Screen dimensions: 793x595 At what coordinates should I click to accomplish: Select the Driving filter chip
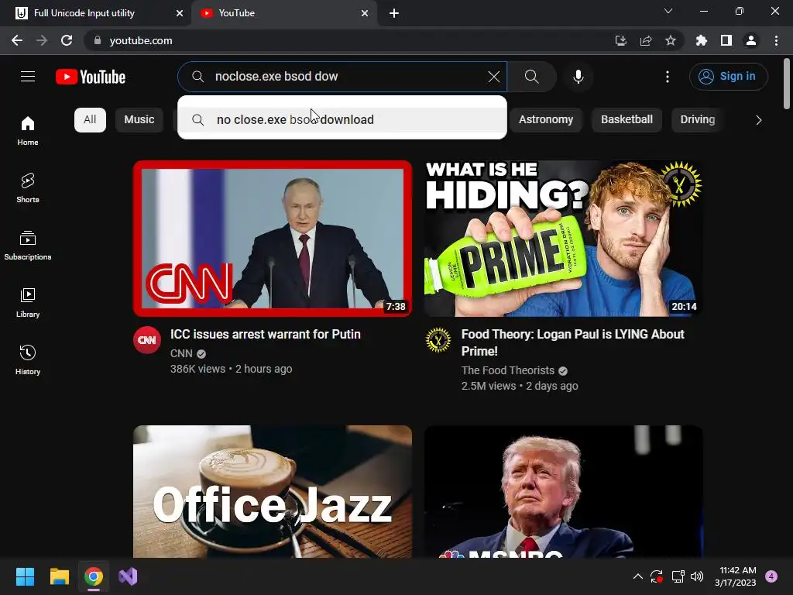point(698,120)
